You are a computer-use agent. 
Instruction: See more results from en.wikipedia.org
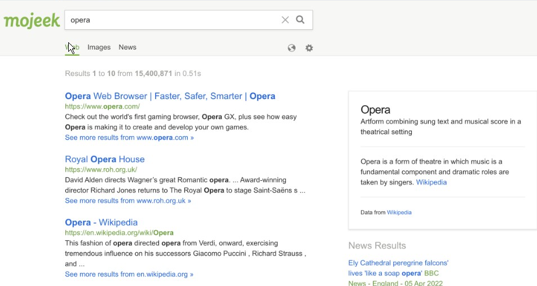(x=129, y=274)
